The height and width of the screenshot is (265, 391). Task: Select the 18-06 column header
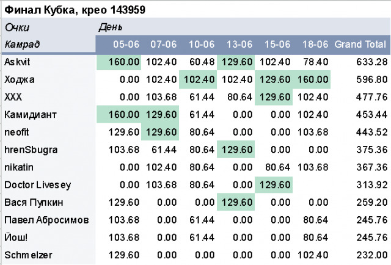(x=315, y=45)
